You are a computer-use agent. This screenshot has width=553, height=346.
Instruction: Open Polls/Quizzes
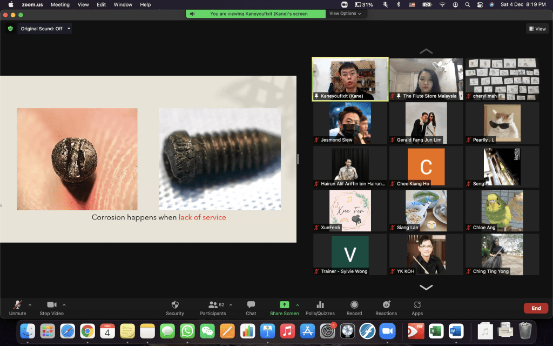(320, 305)
